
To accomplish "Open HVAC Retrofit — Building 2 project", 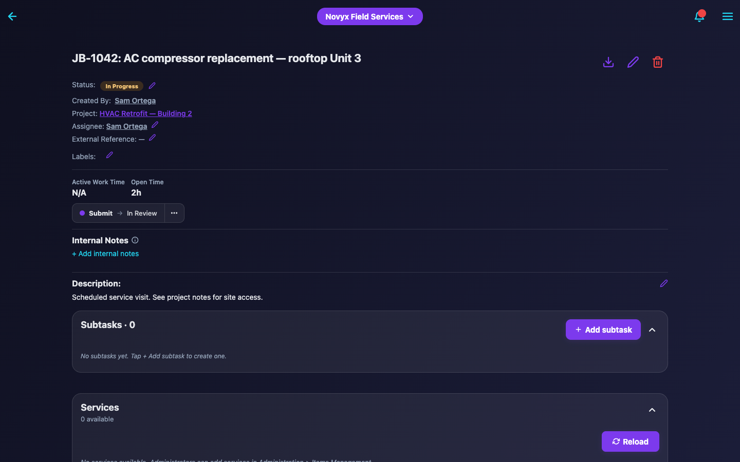I will click(x=146, y=113).
